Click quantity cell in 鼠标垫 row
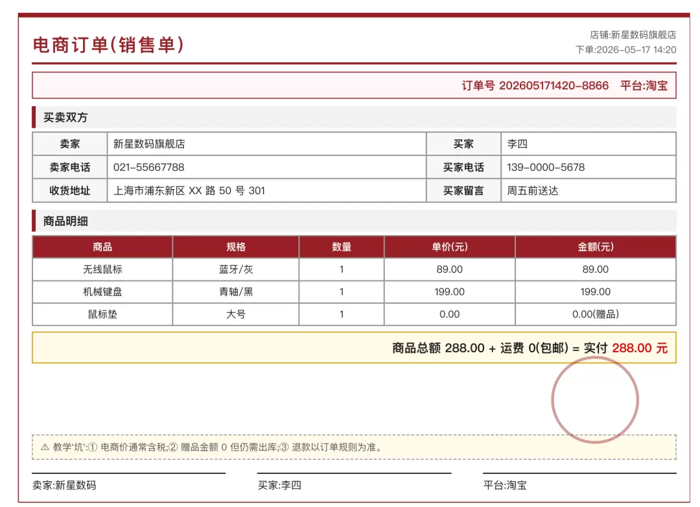 [342, 315]
